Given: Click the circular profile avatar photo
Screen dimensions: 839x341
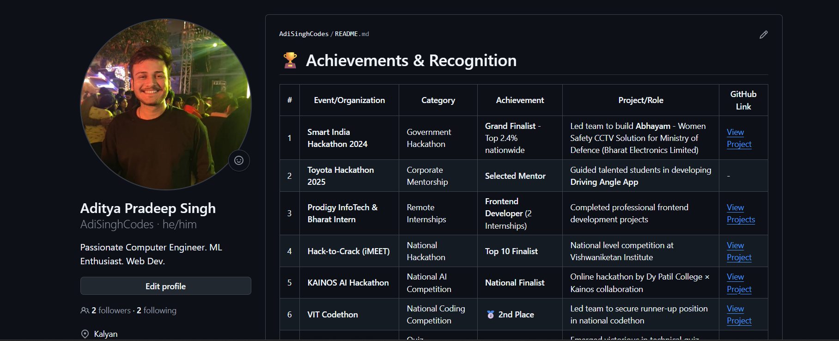Looking at the screenshot, I should (166, 104).
